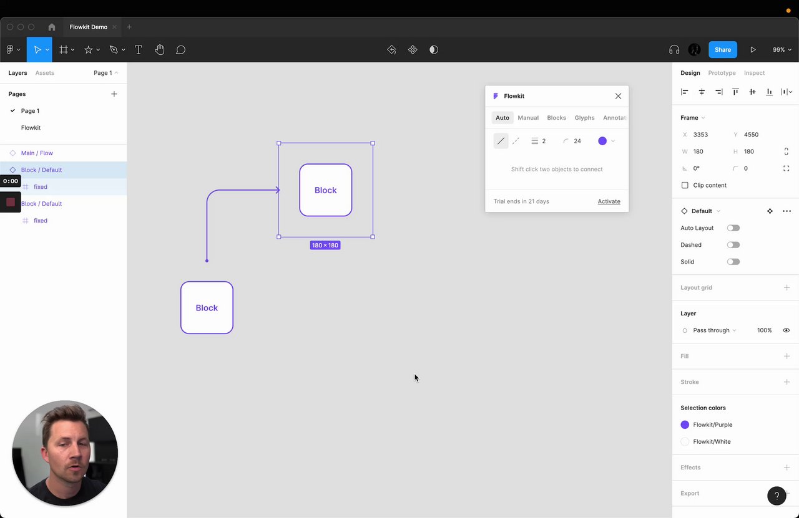The width and height of the screenshot is (799, 518).
Task: Click the Flowkit dashed line style icon
Action: click(516, 141)
